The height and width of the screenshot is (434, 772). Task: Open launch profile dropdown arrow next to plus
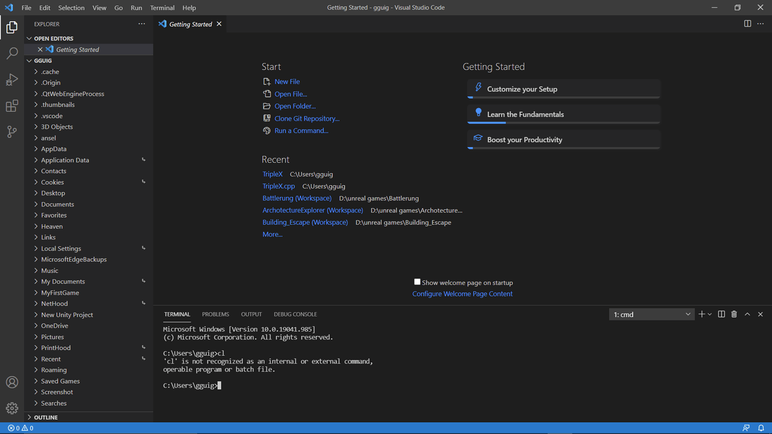(710, 314)
